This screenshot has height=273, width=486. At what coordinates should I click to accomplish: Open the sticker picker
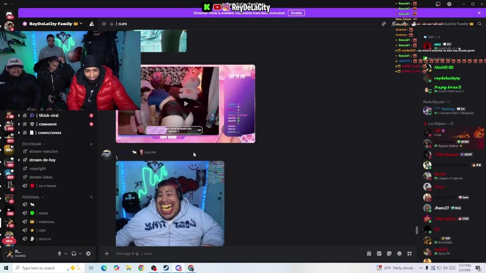coord(389,253)
